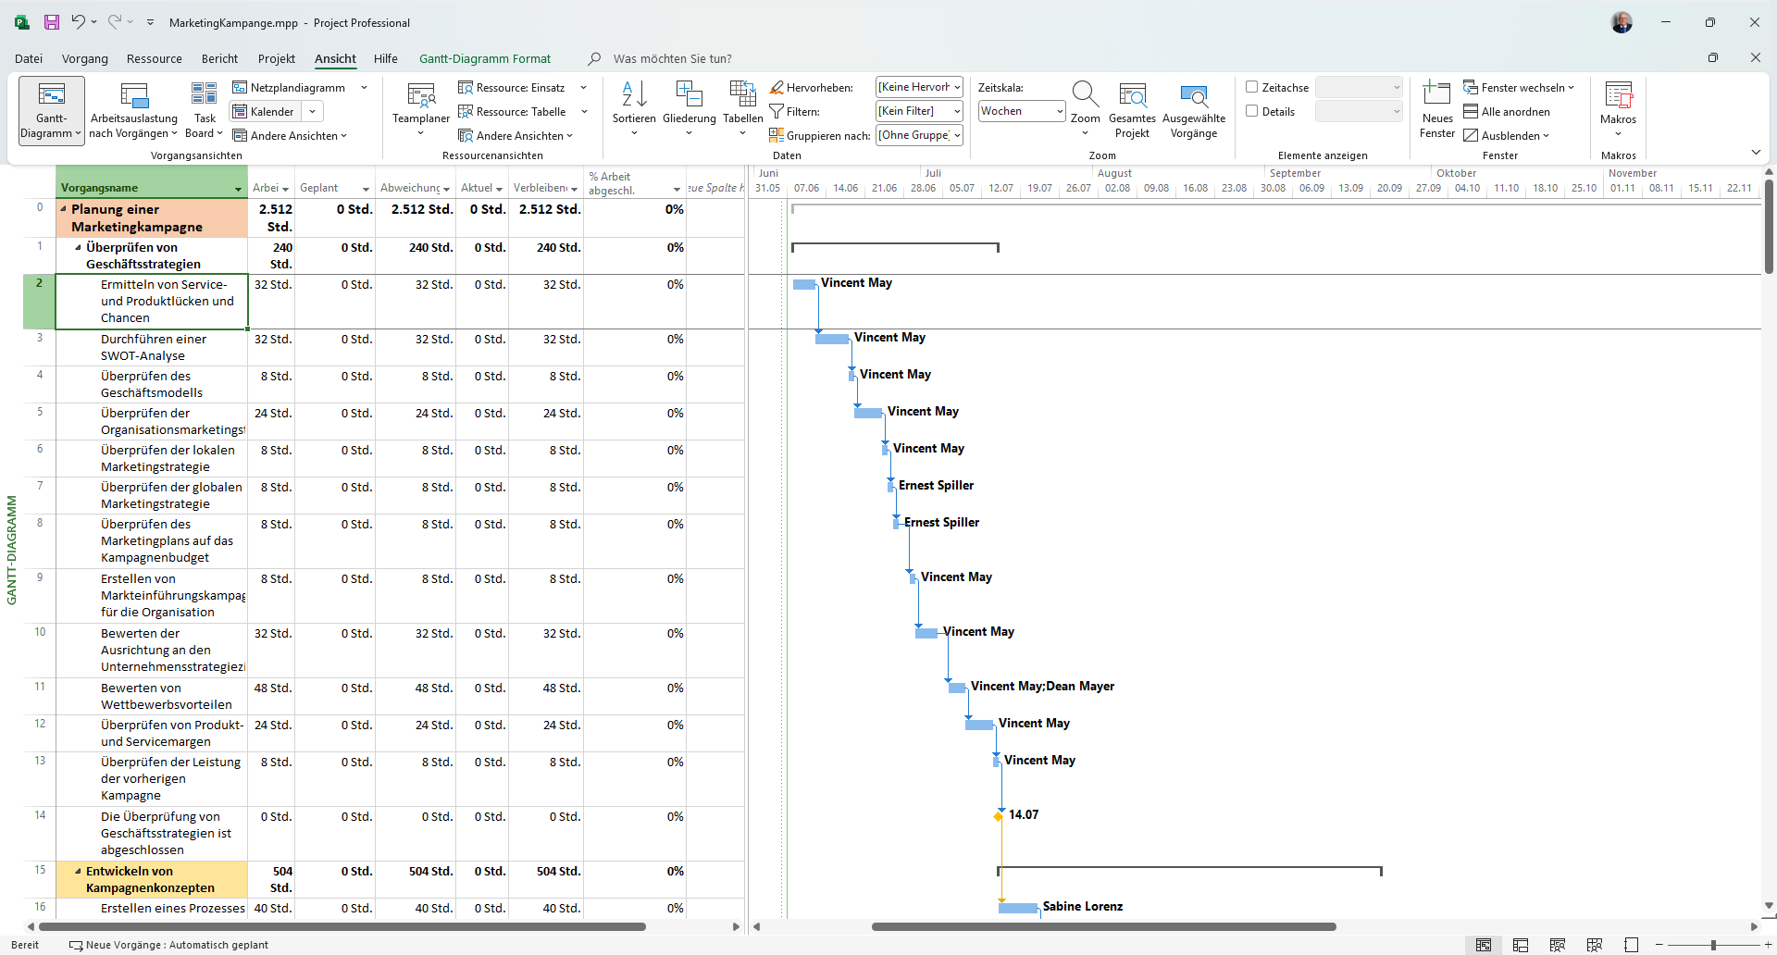Image resolution: width=1777 pixels, height=955 pixels.
Task: Open the Gantt-Diagramm Format tab
Action: (x=485, y=58)
